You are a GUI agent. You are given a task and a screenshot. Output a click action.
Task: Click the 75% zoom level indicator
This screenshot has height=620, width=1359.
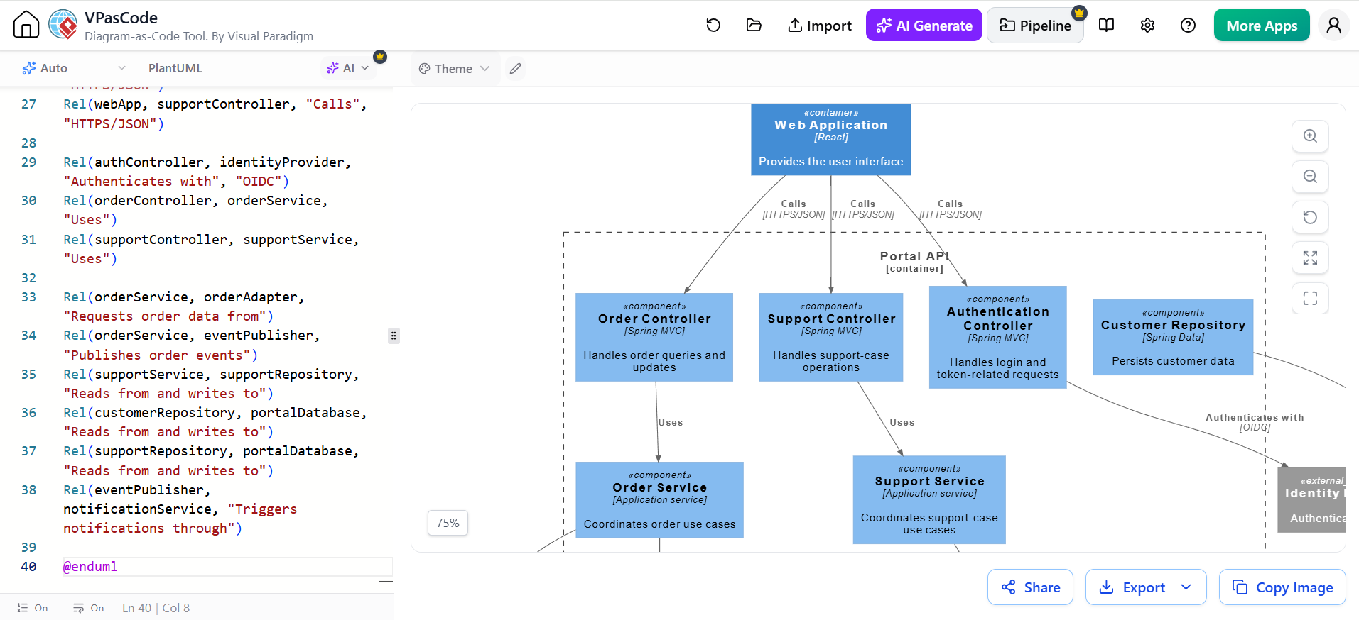(448, 523)
